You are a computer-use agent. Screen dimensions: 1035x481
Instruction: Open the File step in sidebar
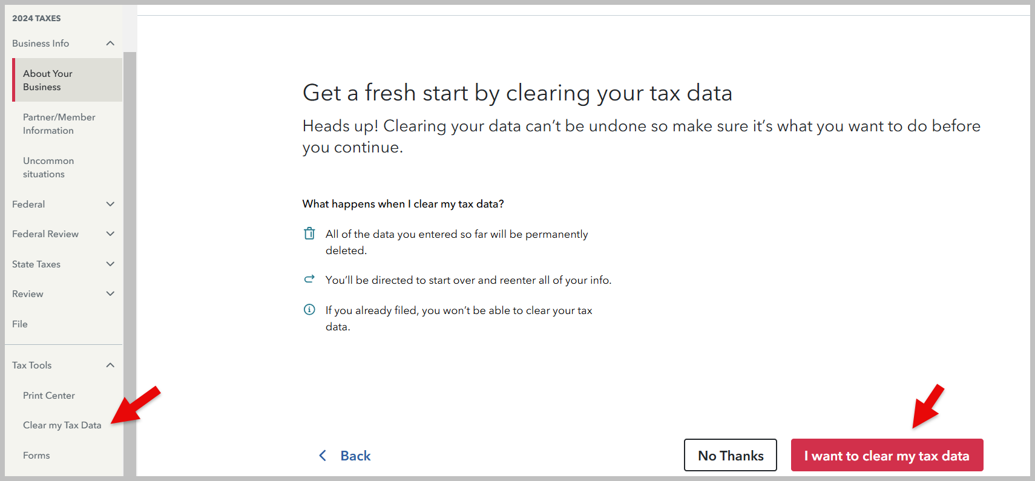click(x=20, y=324)
